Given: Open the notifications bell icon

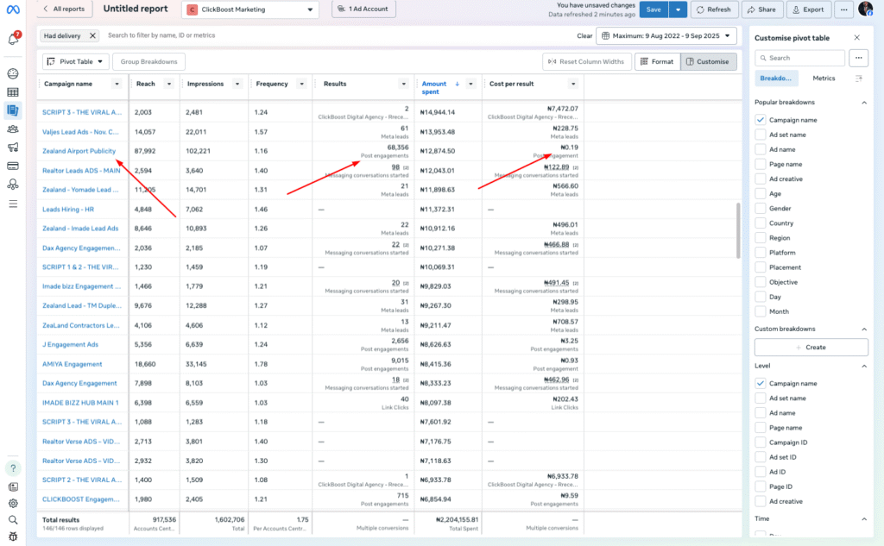Looking at the screenshot, I should pyautogui.click(x=13, y=40).
